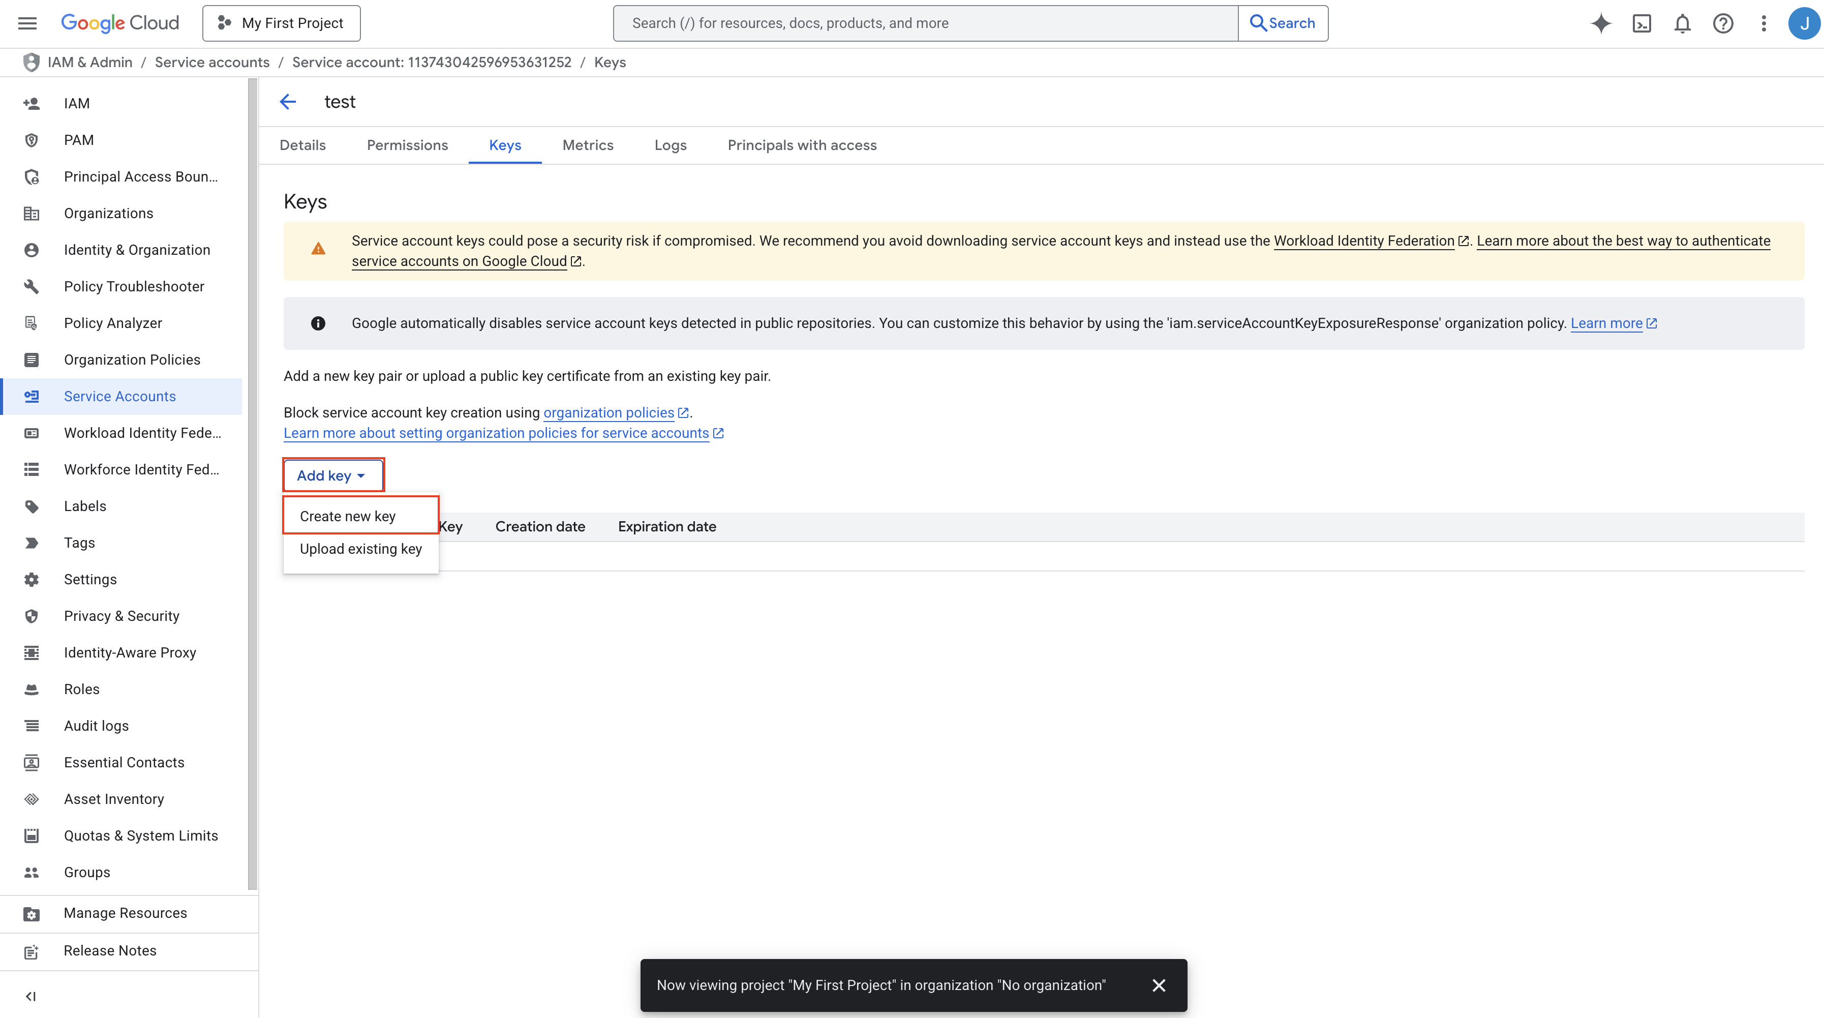Open Principals with access tab

pos(802,145)
